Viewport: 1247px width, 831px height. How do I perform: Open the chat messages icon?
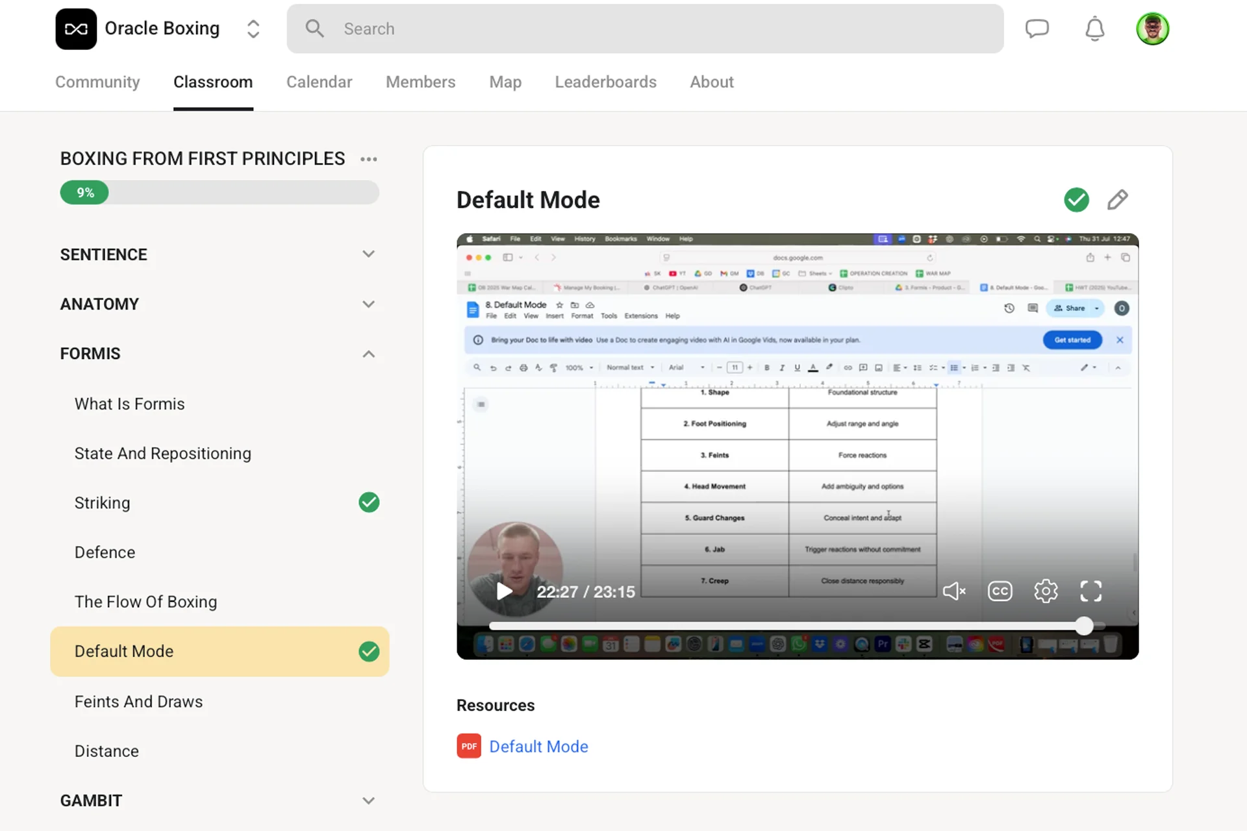point(1037,29)
